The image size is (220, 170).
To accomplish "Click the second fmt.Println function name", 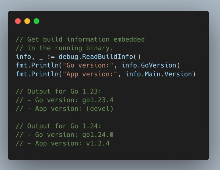I will (x=37, y=74).
